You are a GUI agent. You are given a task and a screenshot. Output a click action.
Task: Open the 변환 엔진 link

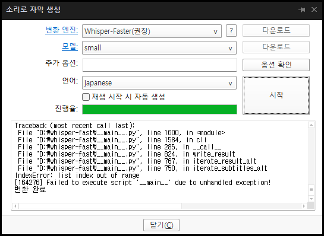pos(62,30)
